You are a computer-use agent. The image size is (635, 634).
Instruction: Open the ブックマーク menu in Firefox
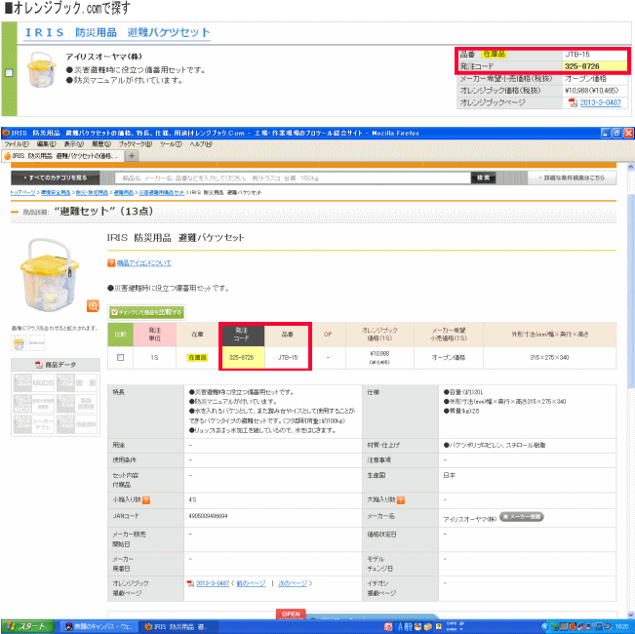click(106, 143)
